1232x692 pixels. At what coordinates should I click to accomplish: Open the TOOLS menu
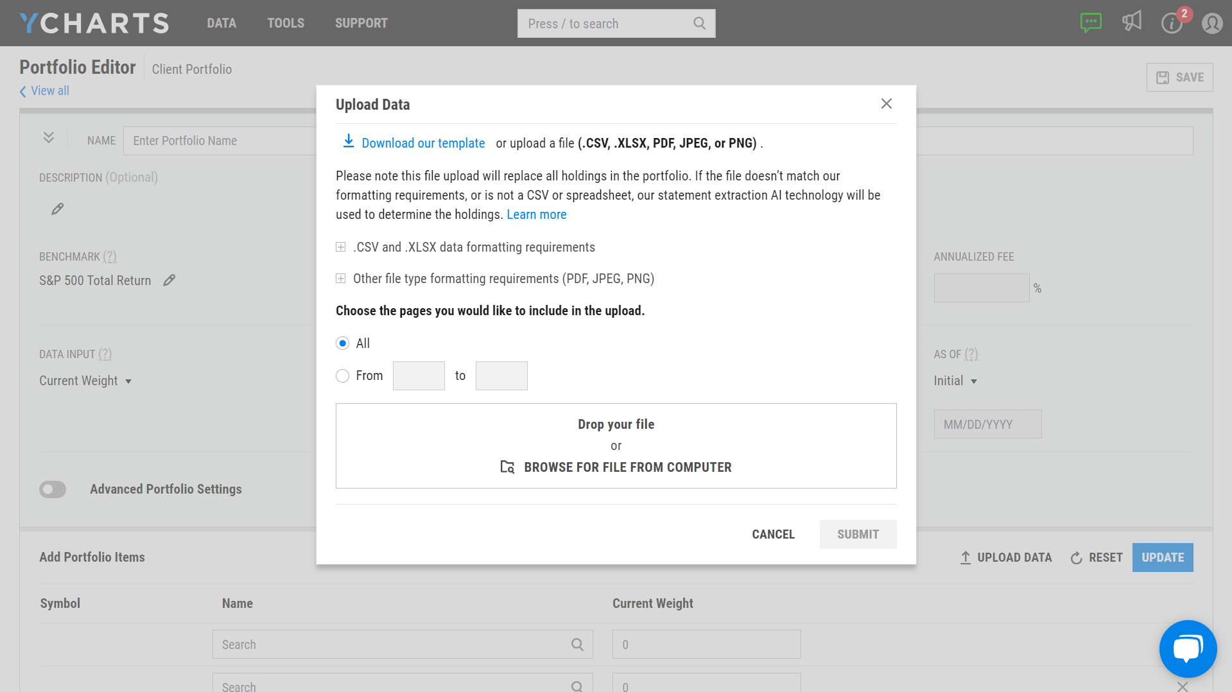(x=286, y=23)
